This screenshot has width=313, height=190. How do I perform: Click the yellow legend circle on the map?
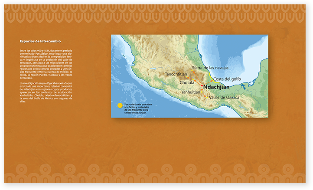tap(120, 105)
